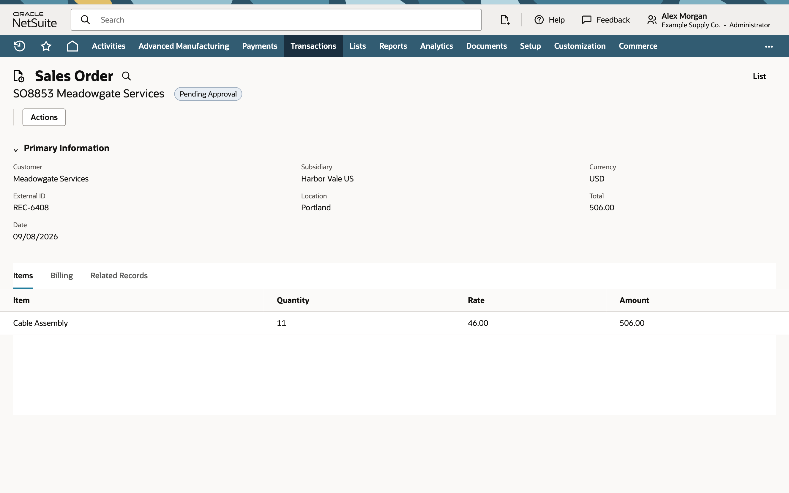Switch to the Billing tab
This screenshot has width=789, height=493.
(61, 276)
